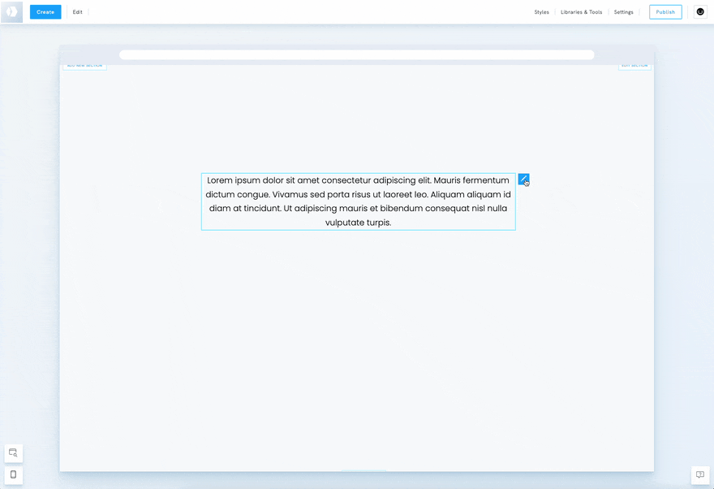The height and width of the screenshot is (489, 714).
Task: Click empty canvas area below the text block
Action: click(357, 341)
